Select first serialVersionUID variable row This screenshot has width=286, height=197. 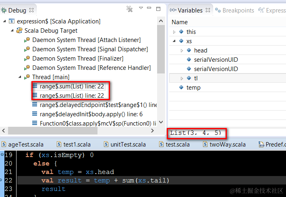pos(228,60)
